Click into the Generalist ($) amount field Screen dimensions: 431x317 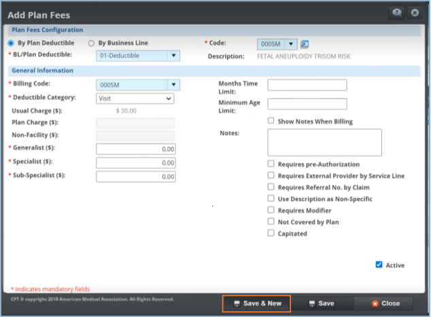(x=135, y=149)
